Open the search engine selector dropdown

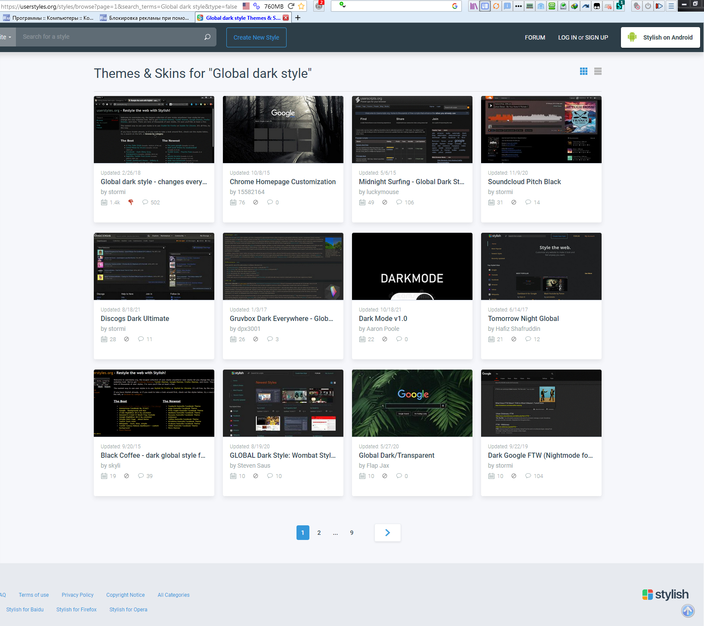343,5
